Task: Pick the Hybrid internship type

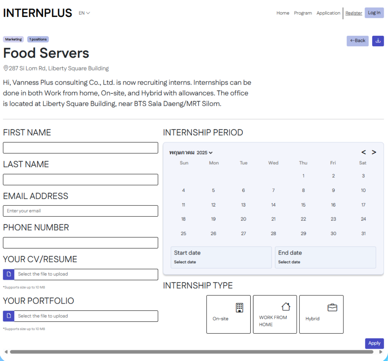Action: pyautogui.click(x=321, y=314)
